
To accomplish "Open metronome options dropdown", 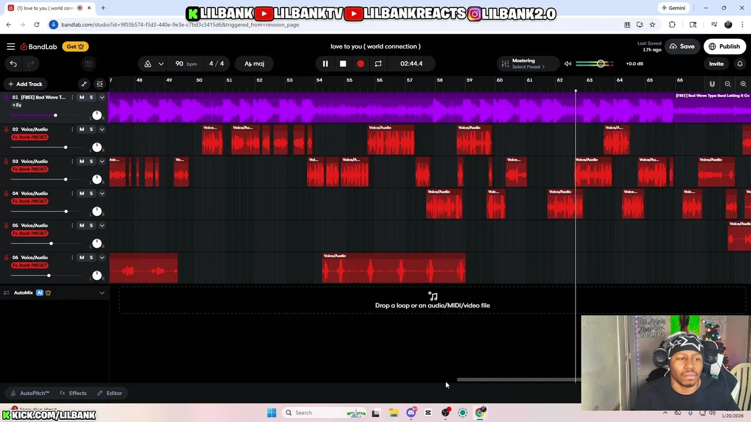I will [161, 63].
